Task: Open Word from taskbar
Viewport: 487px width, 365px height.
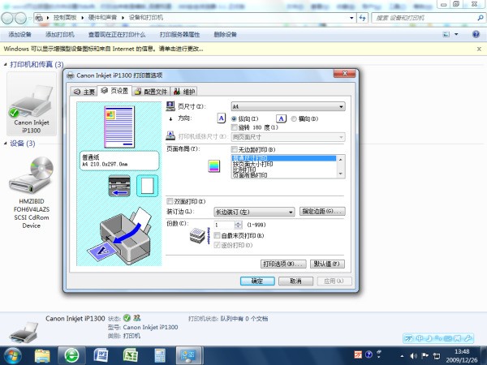Action: coord(101,356)
